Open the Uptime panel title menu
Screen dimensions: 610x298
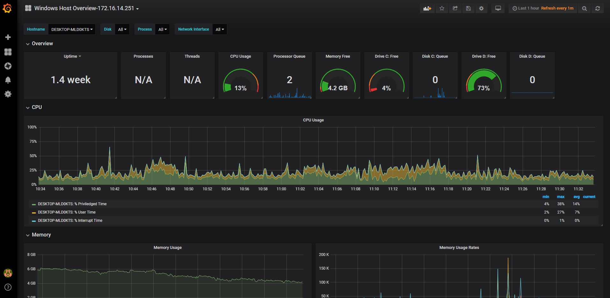point(72,56)
